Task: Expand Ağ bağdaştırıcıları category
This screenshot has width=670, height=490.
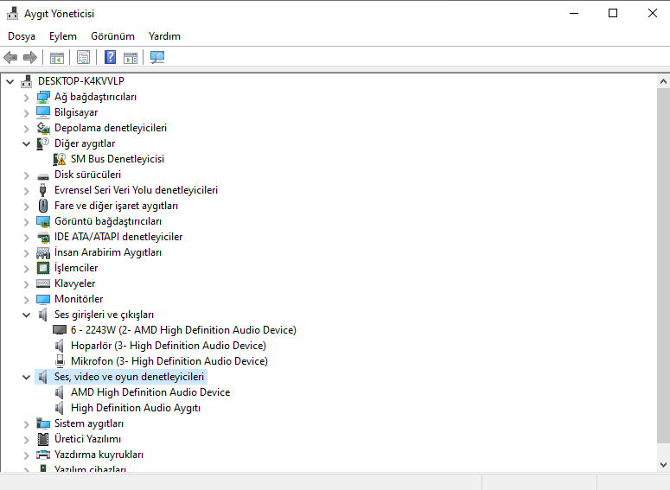Action: coord(27,98)
